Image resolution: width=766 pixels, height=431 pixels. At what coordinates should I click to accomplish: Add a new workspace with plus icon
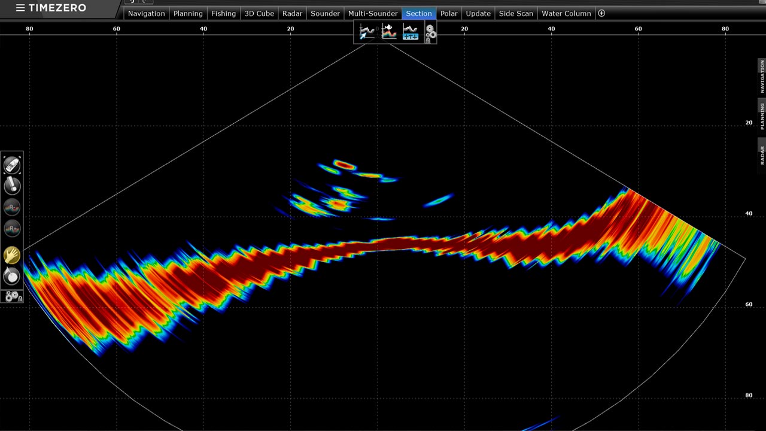pyautogui.click(x=601, y=13)
